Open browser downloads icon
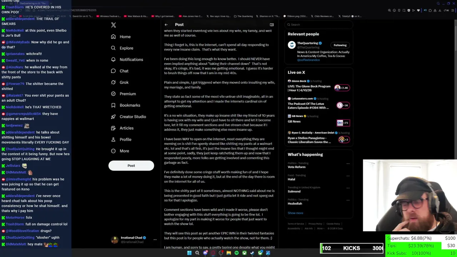The height and width of the screenshot is (257, 457). [440, 10]
